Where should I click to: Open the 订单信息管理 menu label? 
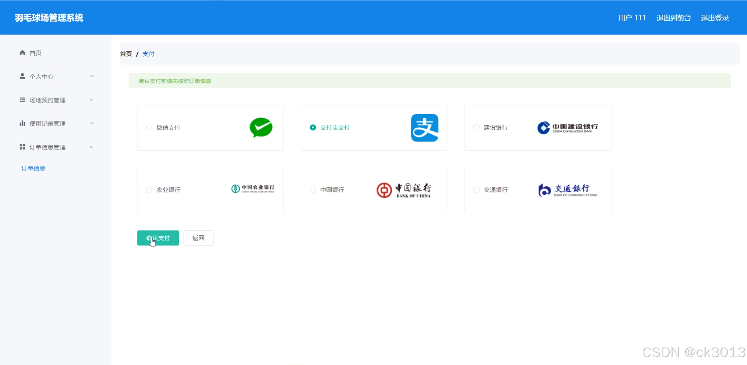[47, 147]
